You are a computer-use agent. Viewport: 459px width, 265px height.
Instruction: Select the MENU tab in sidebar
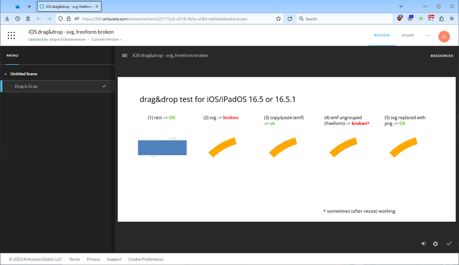[x=12, y=56]
